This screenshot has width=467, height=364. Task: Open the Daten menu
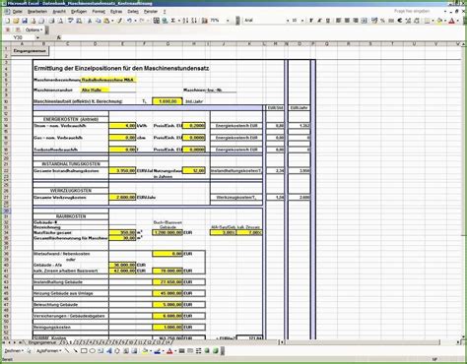click(133, 12)
